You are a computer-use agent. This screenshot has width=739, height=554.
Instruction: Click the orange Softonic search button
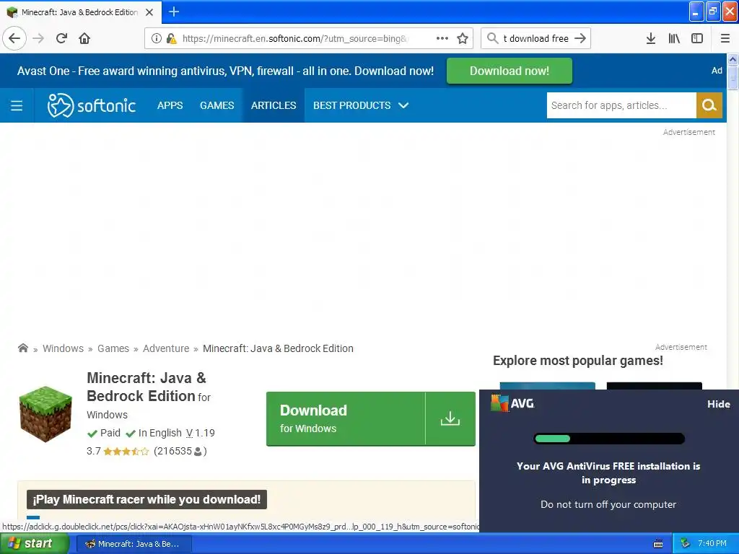tap(709, 105)
